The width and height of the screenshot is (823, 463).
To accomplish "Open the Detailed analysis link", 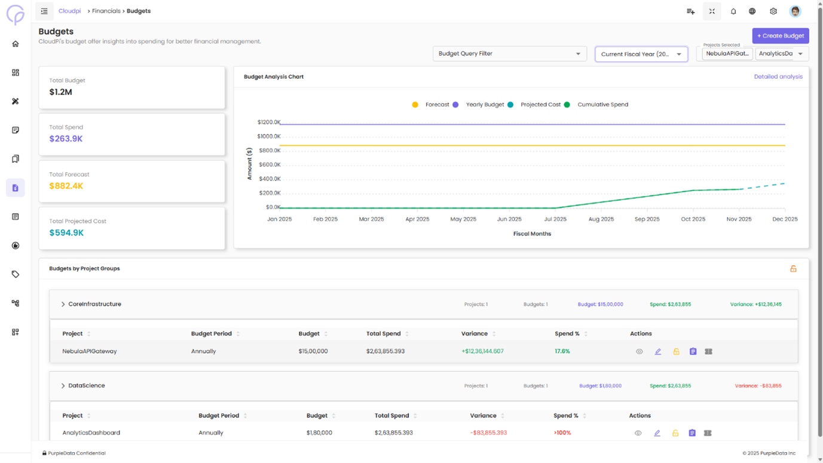I will (x=778, y=76).
